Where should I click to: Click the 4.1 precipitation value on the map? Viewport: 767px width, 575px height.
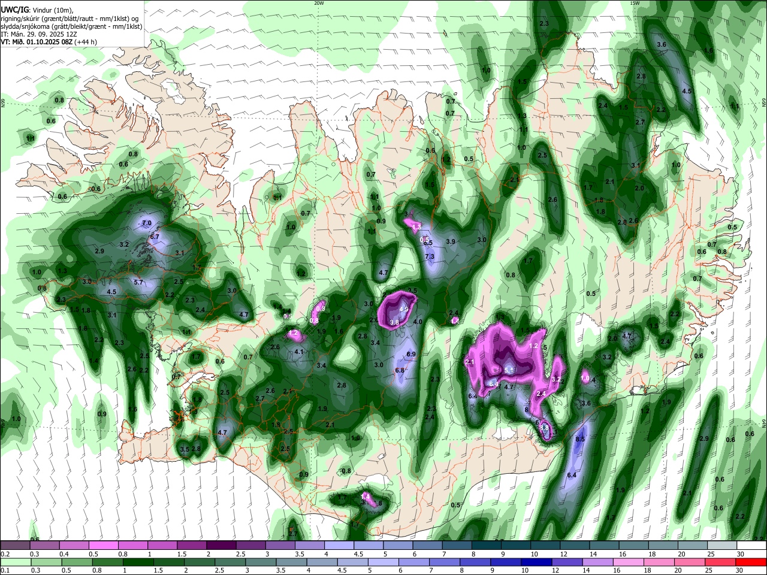tap(299, 352)
